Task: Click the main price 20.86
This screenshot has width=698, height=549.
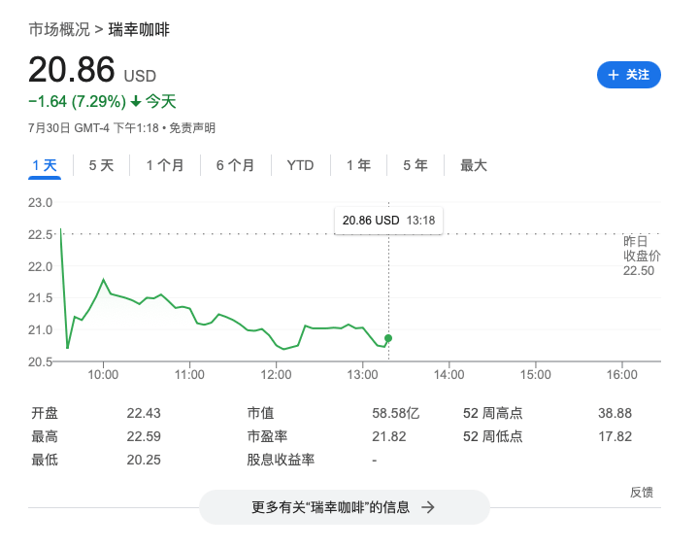Action: point(72,70)
